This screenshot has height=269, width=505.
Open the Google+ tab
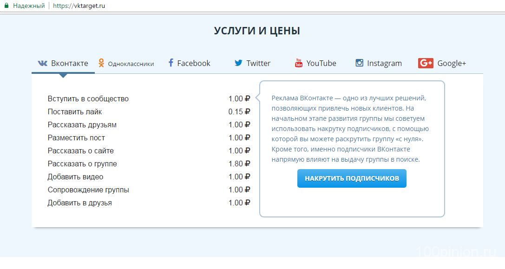tap(442, 63)
